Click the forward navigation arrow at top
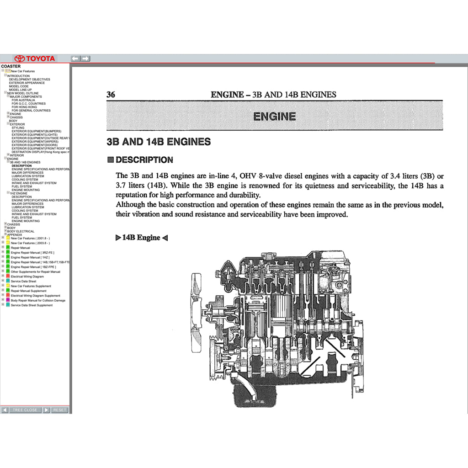Viewport: 468px width, 468px height. pos(85,58)
